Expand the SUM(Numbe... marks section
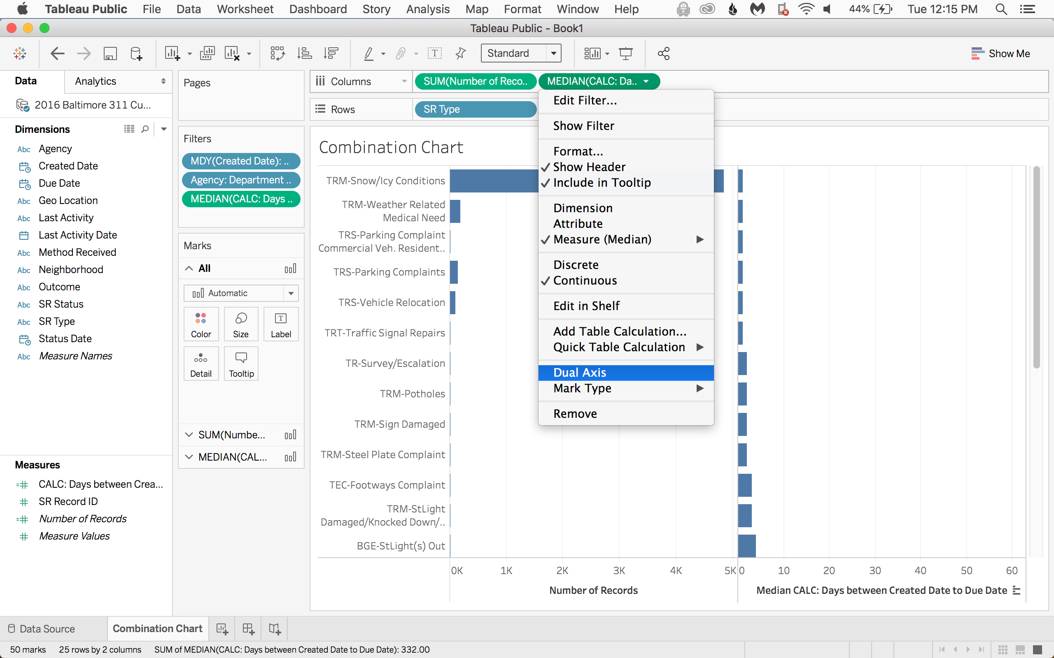 coord(189,435)
